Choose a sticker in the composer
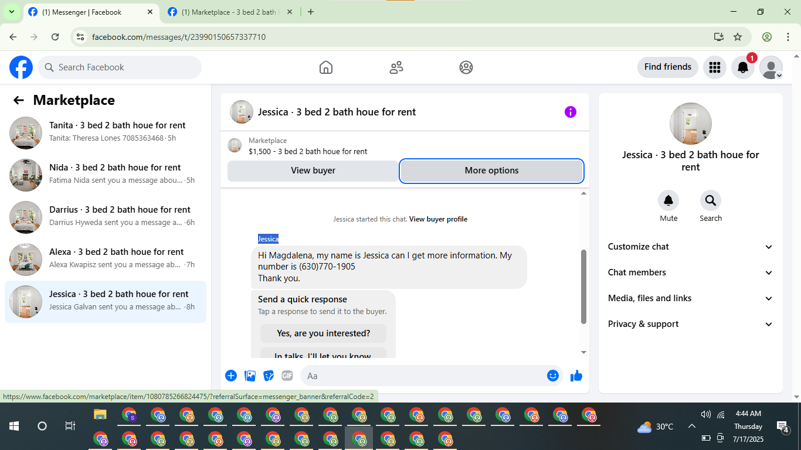The width and height of the screenshot is (801, 450). coord(269,376)
